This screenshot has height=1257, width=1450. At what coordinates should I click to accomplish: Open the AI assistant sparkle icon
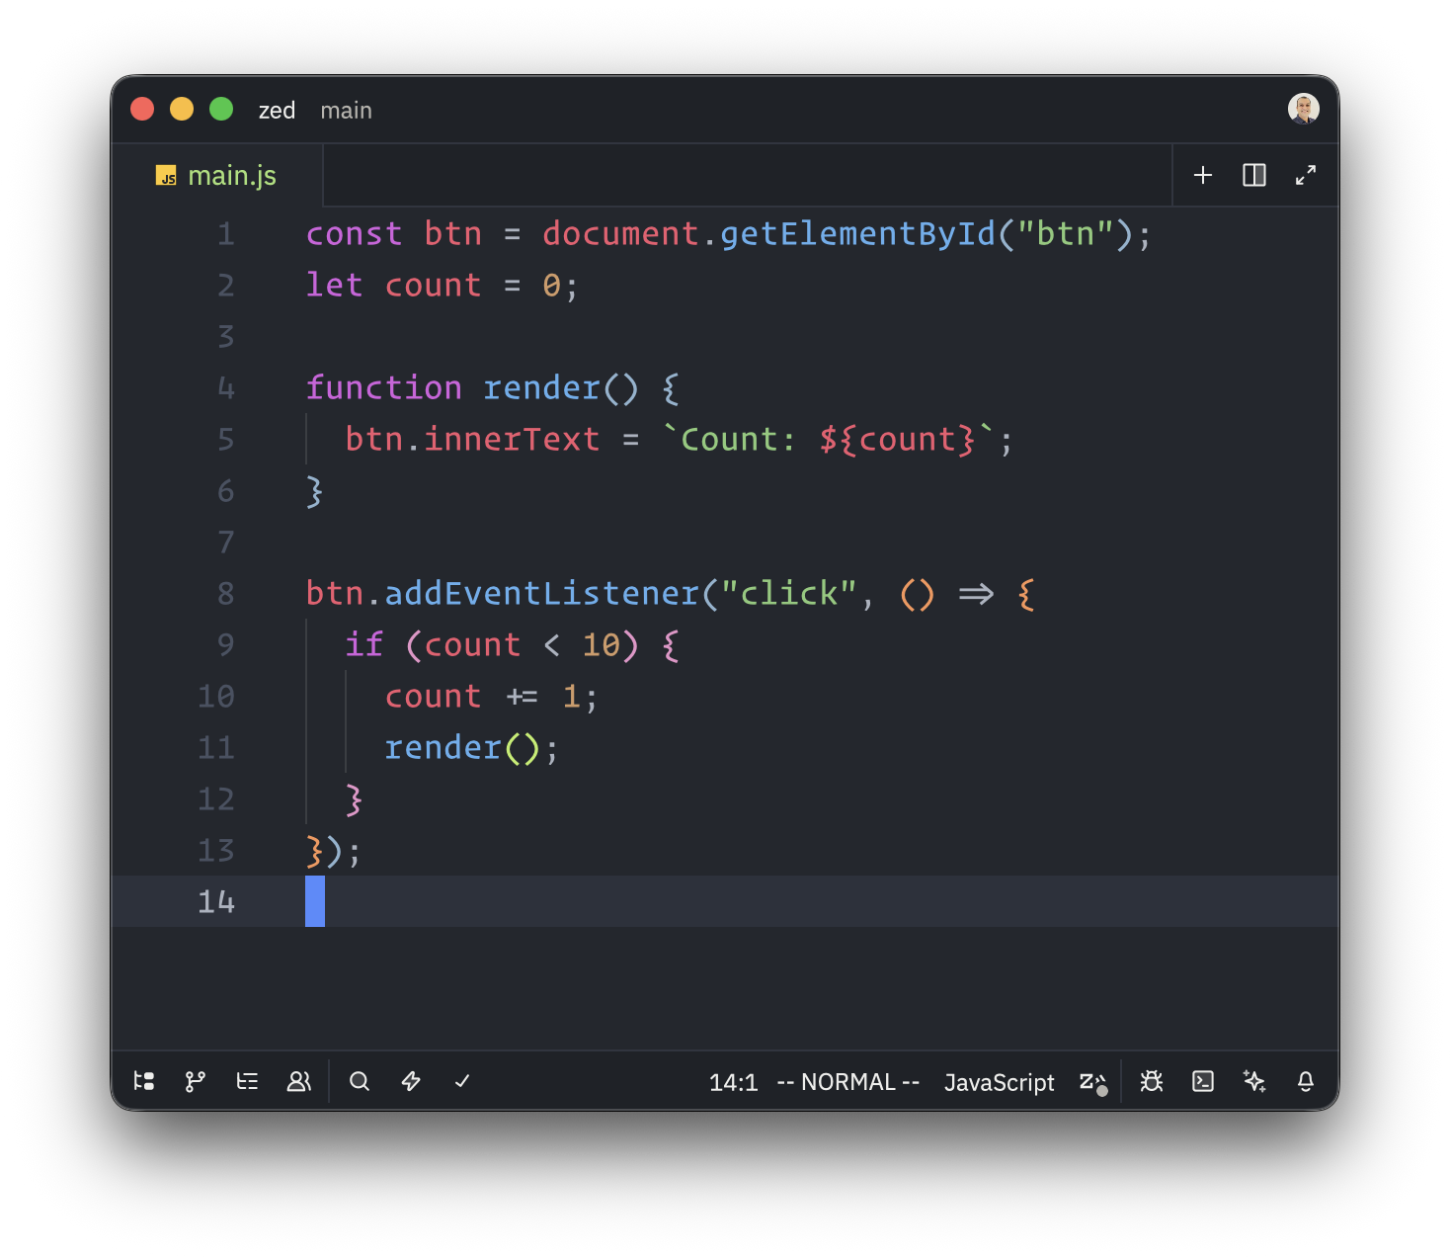pyautogui.click(x=1254, y=1081)
